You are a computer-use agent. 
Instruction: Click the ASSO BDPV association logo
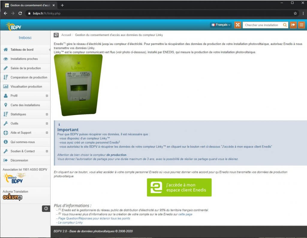click(14, 178)
